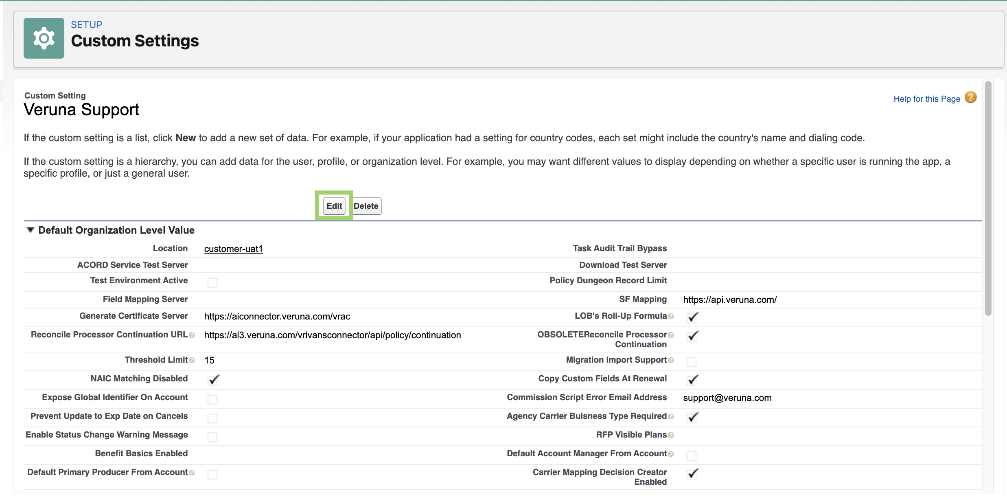
Task: Open the Help for this Page link
Action: [927, 99]
